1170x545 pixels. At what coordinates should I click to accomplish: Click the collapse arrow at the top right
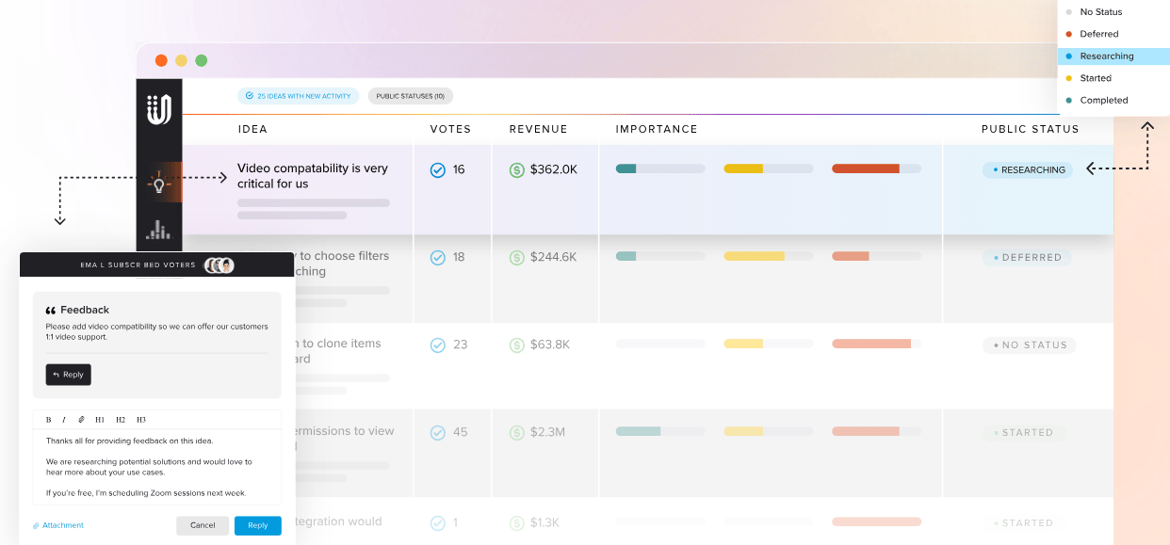click(1147, 125)
